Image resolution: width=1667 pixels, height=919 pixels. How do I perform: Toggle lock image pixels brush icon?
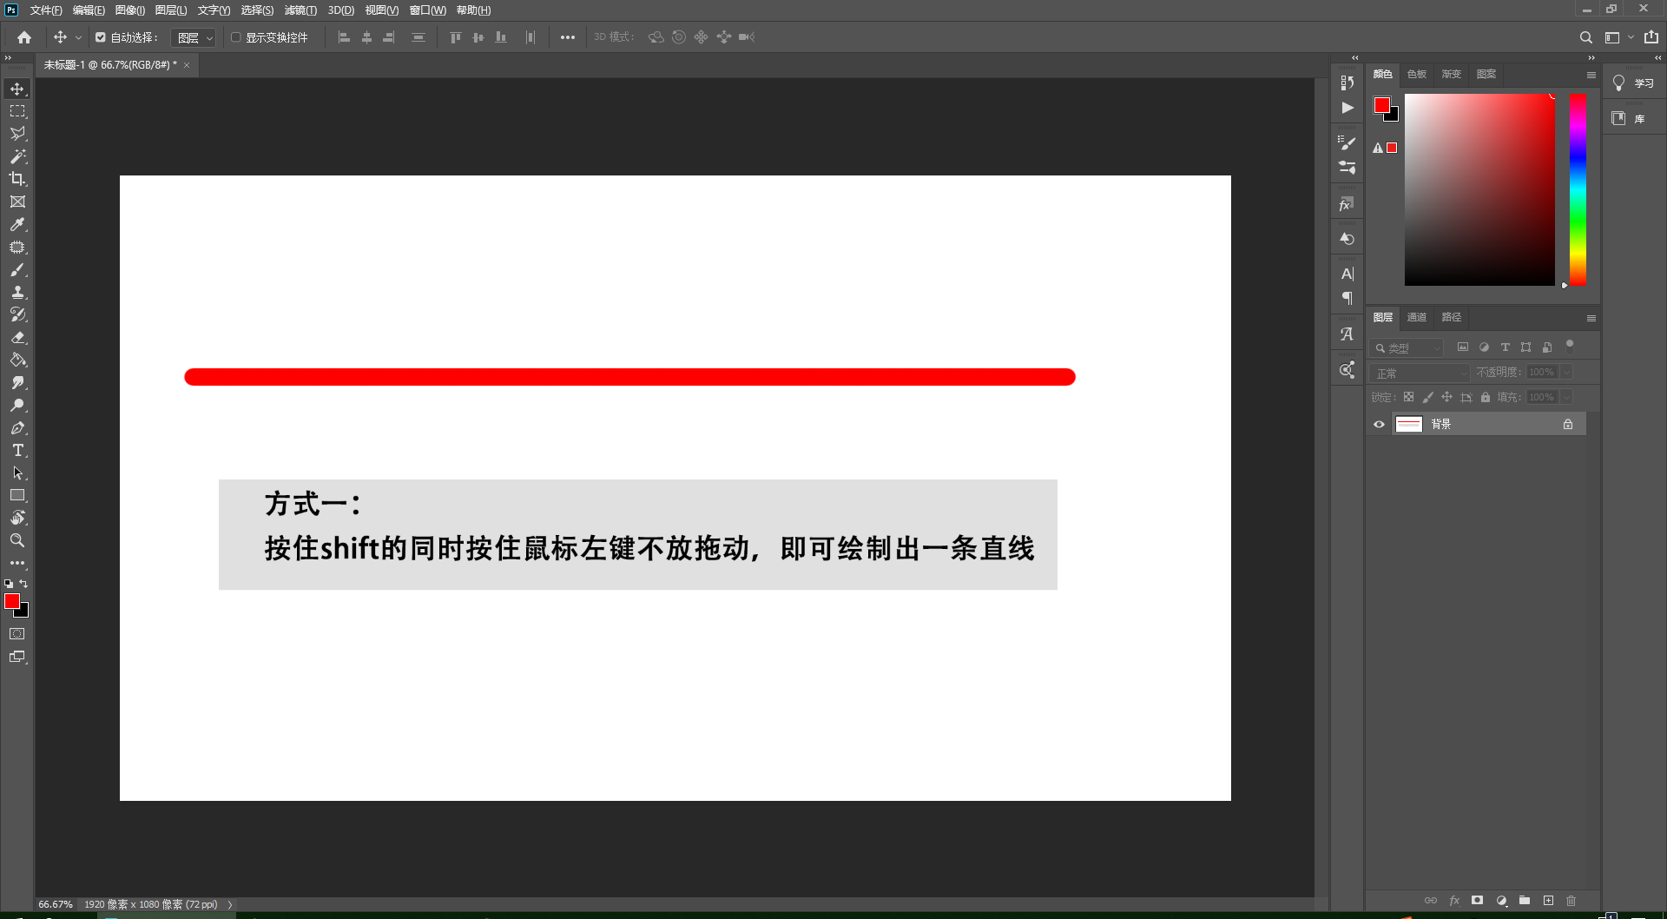point(1427,397)
